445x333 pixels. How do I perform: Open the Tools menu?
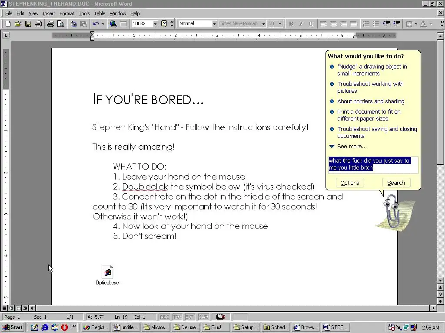point(84,13)
